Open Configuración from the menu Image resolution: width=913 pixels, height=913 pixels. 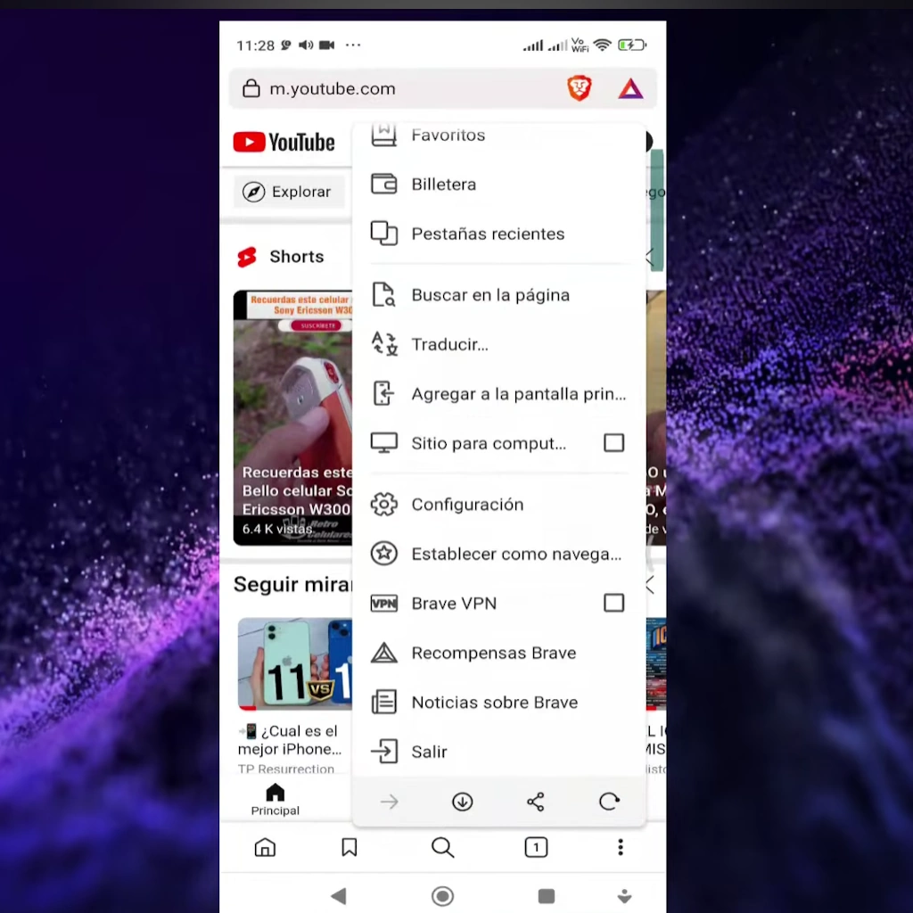pyautogui.click(x=499, y=505)
